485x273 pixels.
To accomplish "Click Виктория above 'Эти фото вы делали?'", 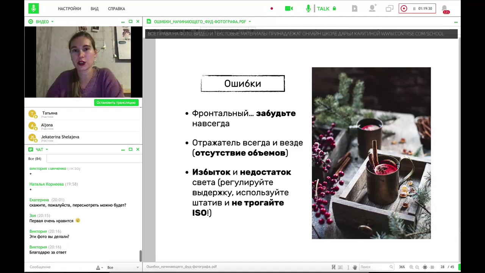I will coord(38,231).
